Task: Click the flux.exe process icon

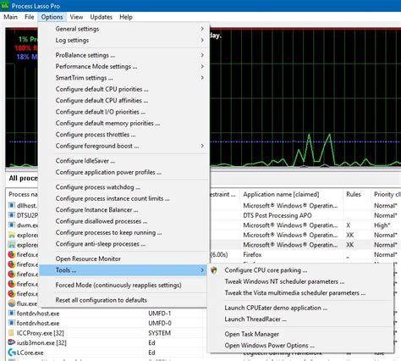Action: (x=12, y=303)
